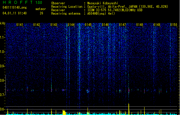Click the 0148 time marker

coord(140,25)
